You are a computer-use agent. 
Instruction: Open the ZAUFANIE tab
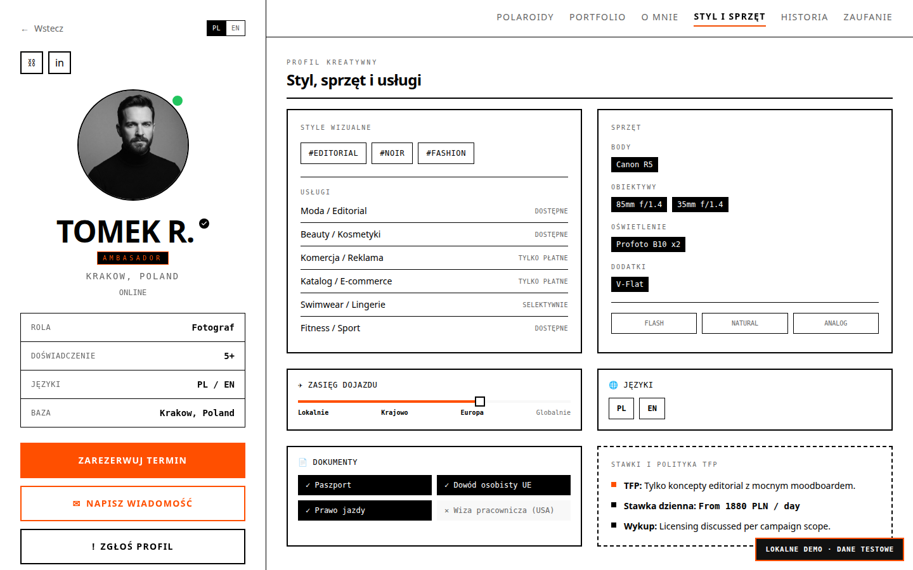coord(867,17)
